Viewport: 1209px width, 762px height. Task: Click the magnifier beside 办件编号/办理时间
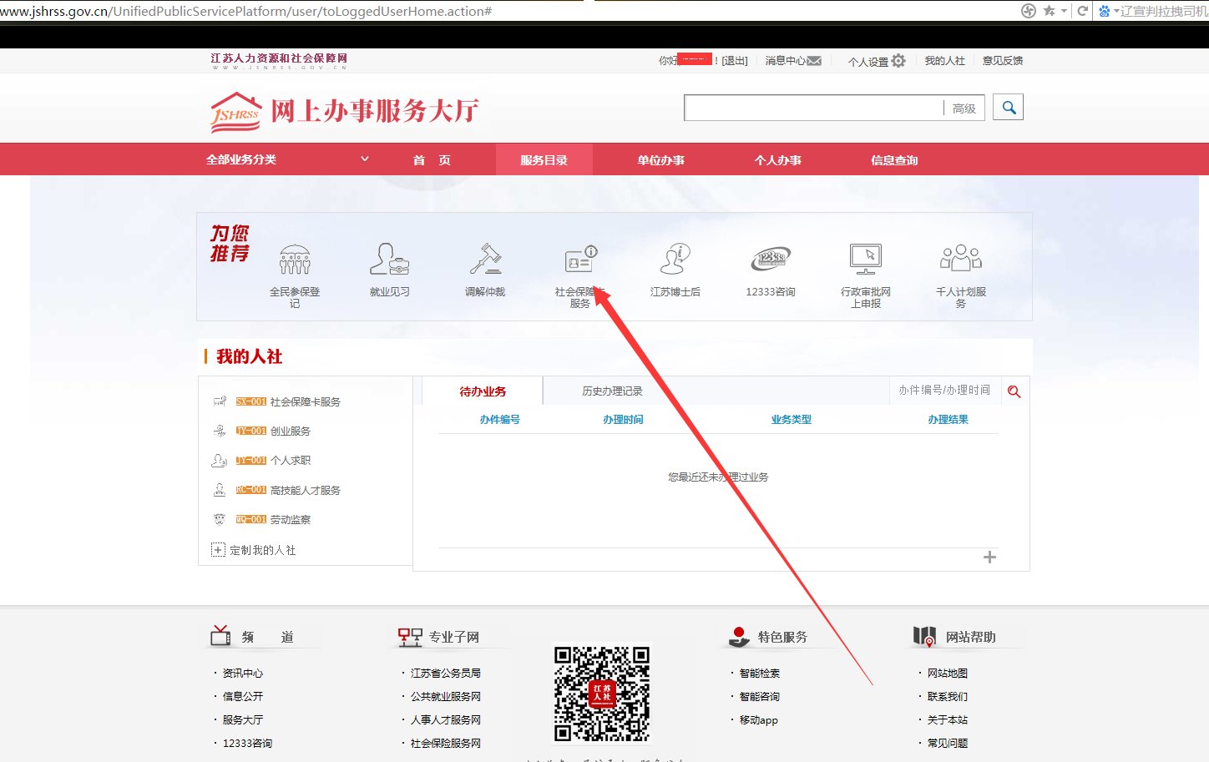(1014, 390)
